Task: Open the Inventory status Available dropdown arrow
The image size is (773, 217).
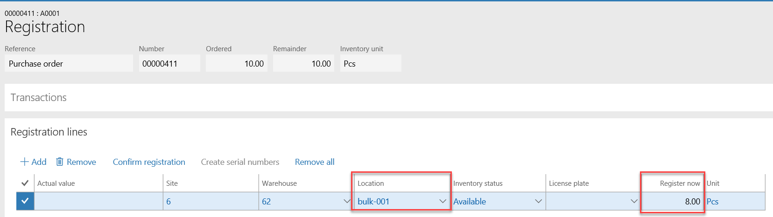Action: tap(538, 201)
